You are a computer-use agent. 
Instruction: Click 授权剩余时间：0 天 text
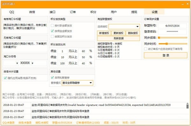click(109, 47)
